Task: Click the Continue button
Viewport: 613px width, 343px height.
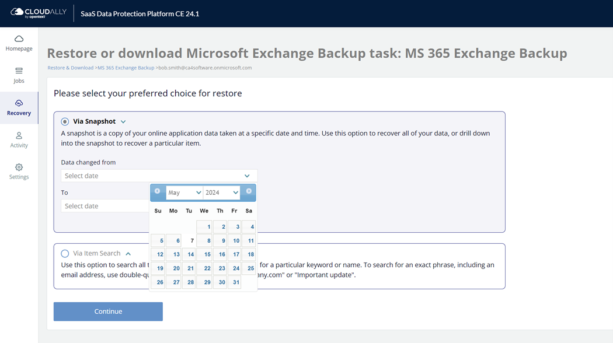Action: point(108,311)
